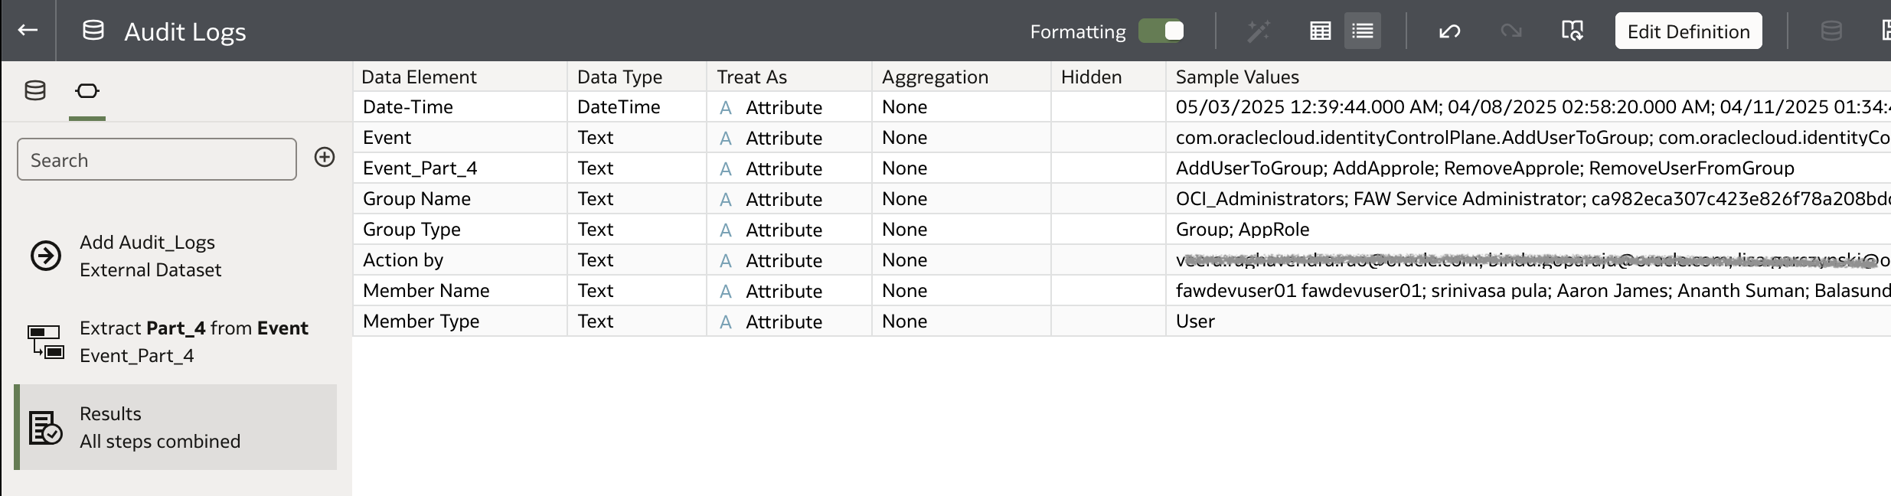1891x496 pixels.
Task: Select the Results All steps combined step
Action: (175, 426)
